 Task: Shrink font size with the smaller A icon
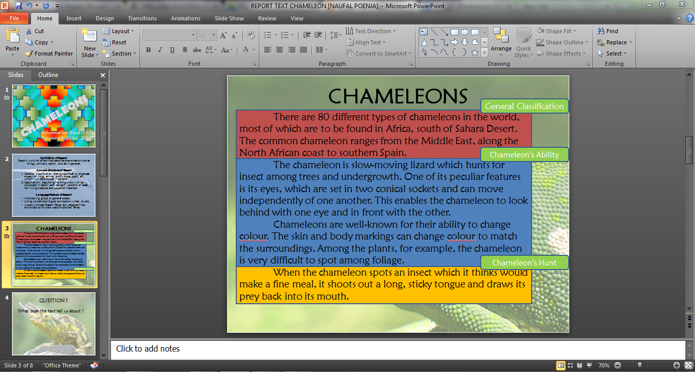[235, 35]
